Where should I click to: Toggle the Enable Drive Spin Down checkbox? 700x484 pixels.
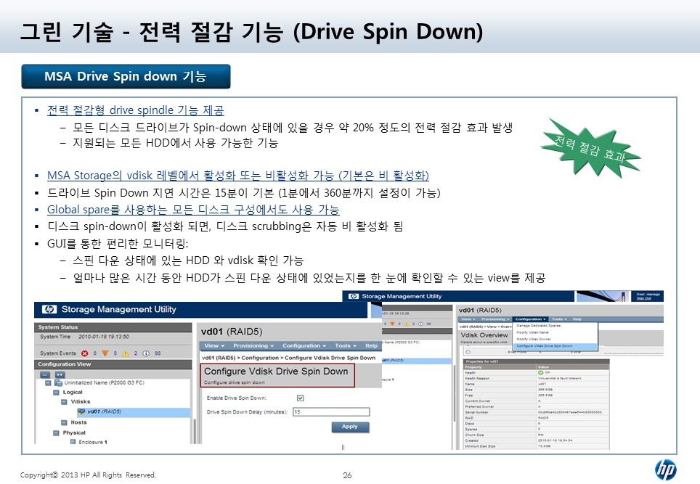(301, 398)
